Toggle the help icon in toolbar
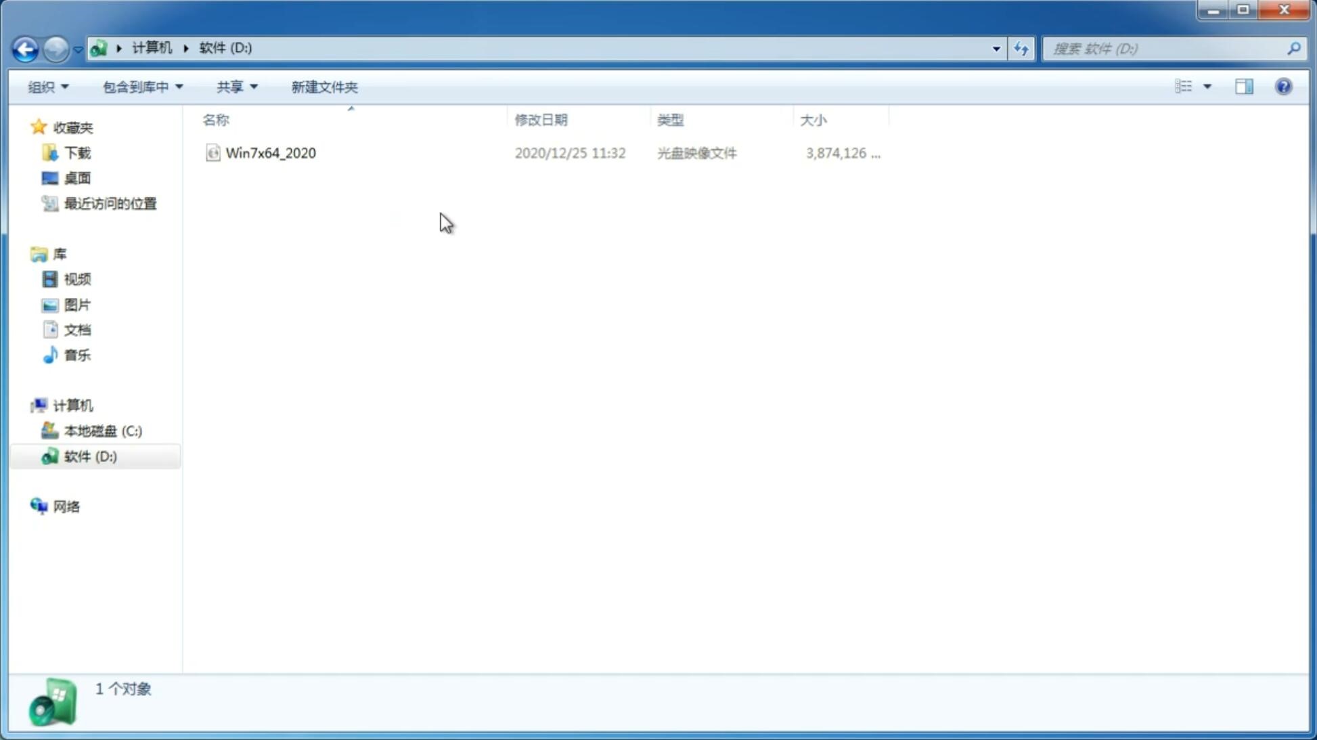This screenshot has width=1317, height=740. [x=1284, y=86]
